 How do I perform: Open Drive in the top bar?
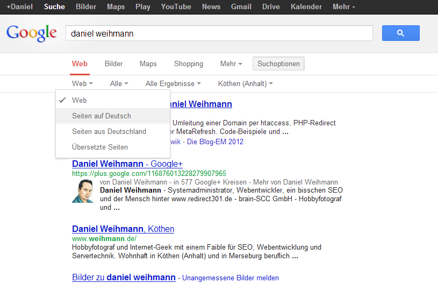coord(271,6)
